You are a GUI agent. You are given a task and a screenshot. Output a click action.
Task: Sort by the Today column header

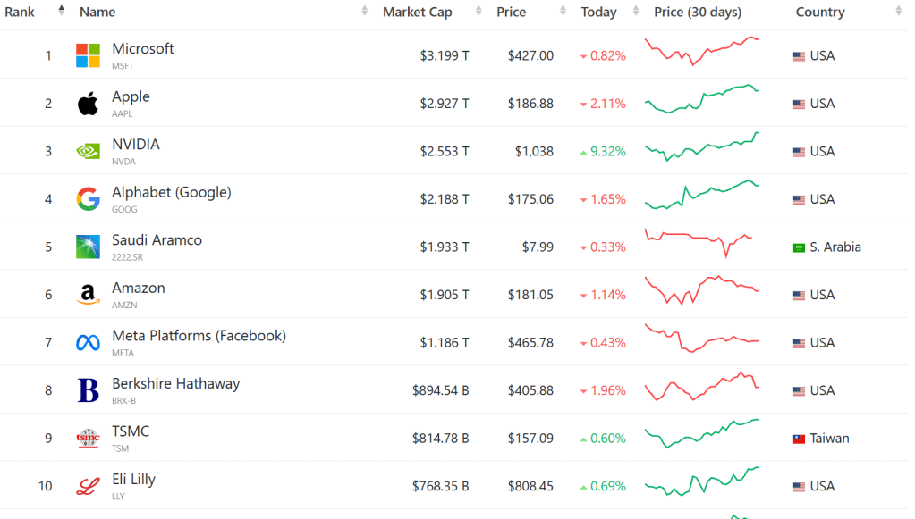click(598, 13)
